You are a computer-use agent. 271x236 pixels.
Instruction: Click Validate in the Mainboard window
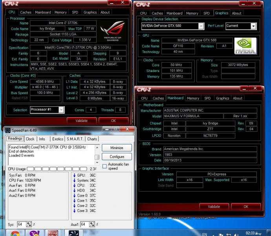[214, 206]
